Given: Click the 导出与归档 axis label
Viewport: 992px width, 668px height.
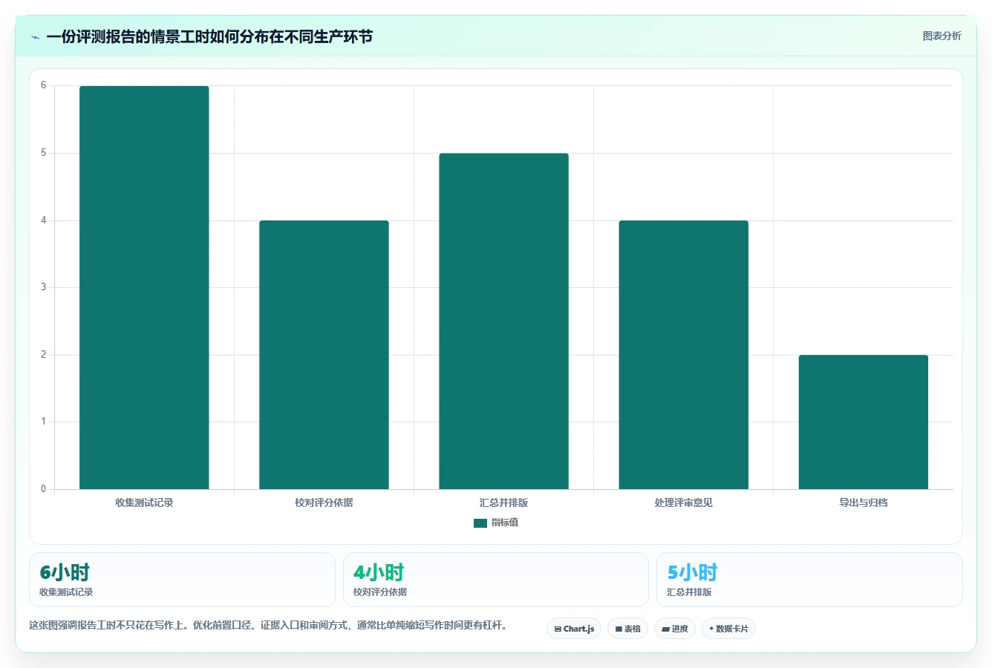Looking at the screenshot, I should (x=863, y=502).
